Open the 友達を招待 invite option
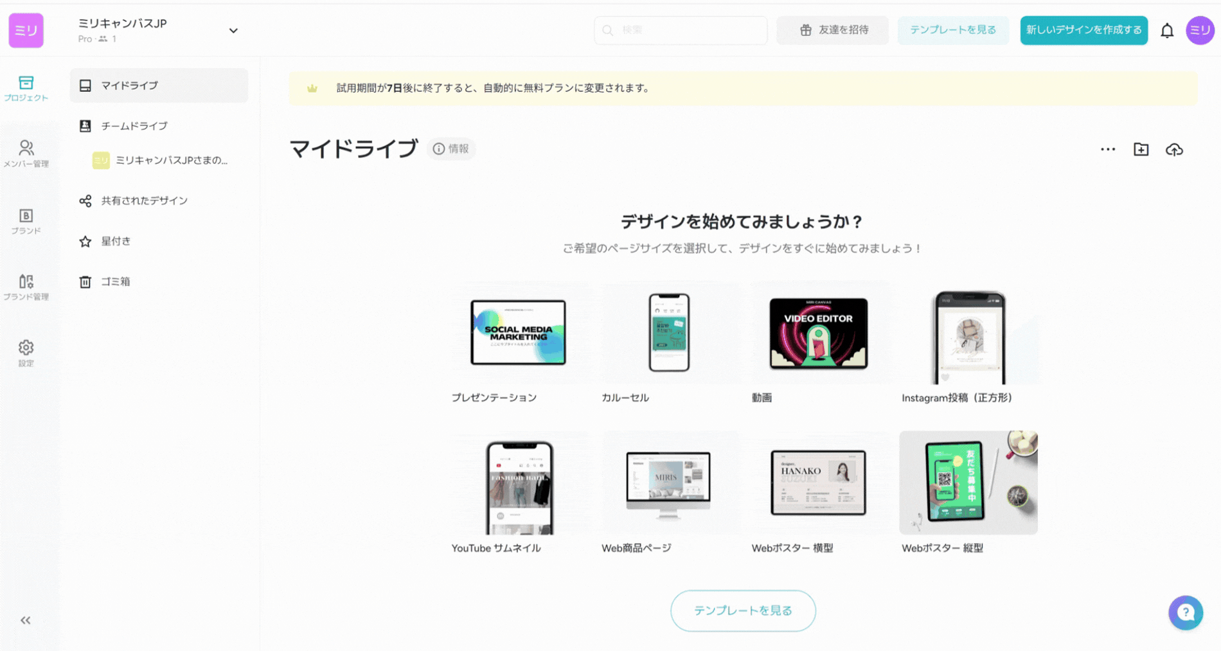Viewport: 1221px width, 651px height. 832,30
